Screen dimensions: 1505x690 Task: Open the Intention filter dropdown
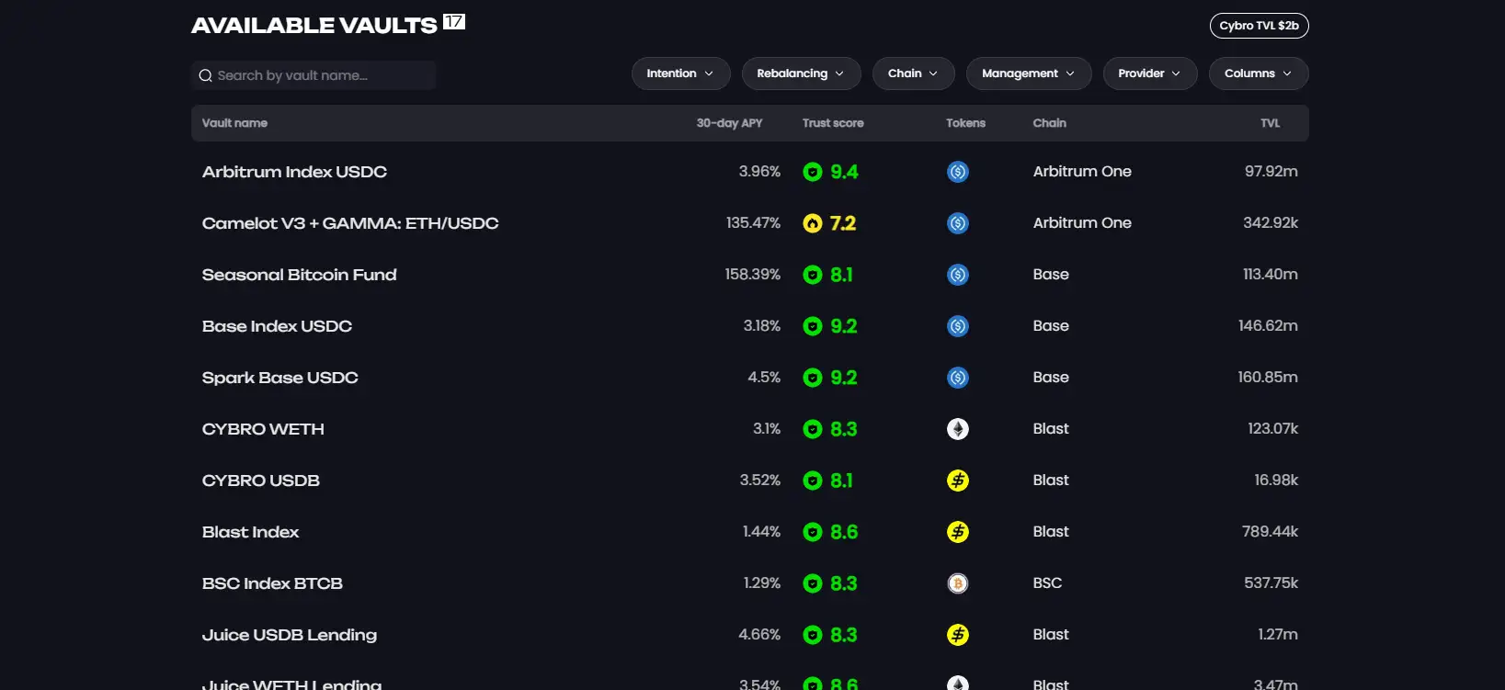[680, 74]
